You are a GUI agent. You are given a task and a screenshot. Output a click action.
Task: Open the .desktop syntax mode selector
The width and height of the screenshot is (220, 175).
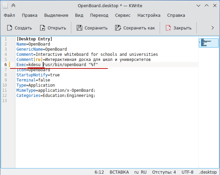click(x=208, y=172)
